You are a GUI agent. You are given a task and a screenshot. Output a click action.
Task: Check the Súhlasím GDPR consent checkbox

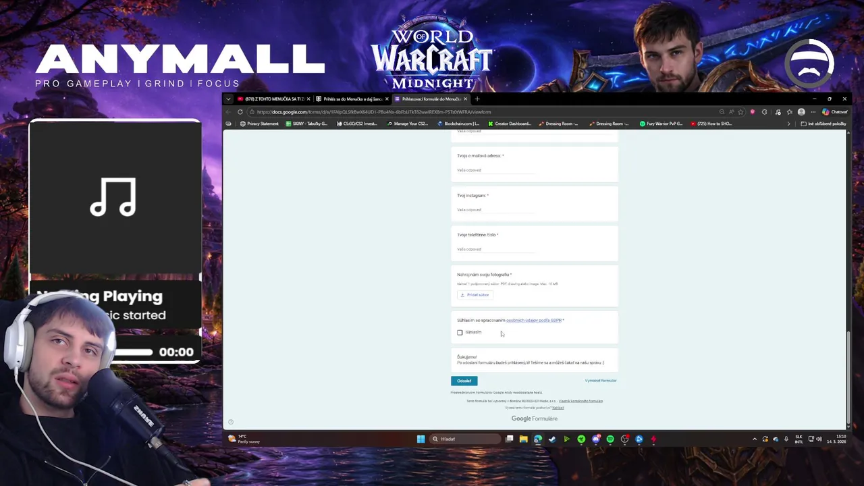click(x=460, y=332)
